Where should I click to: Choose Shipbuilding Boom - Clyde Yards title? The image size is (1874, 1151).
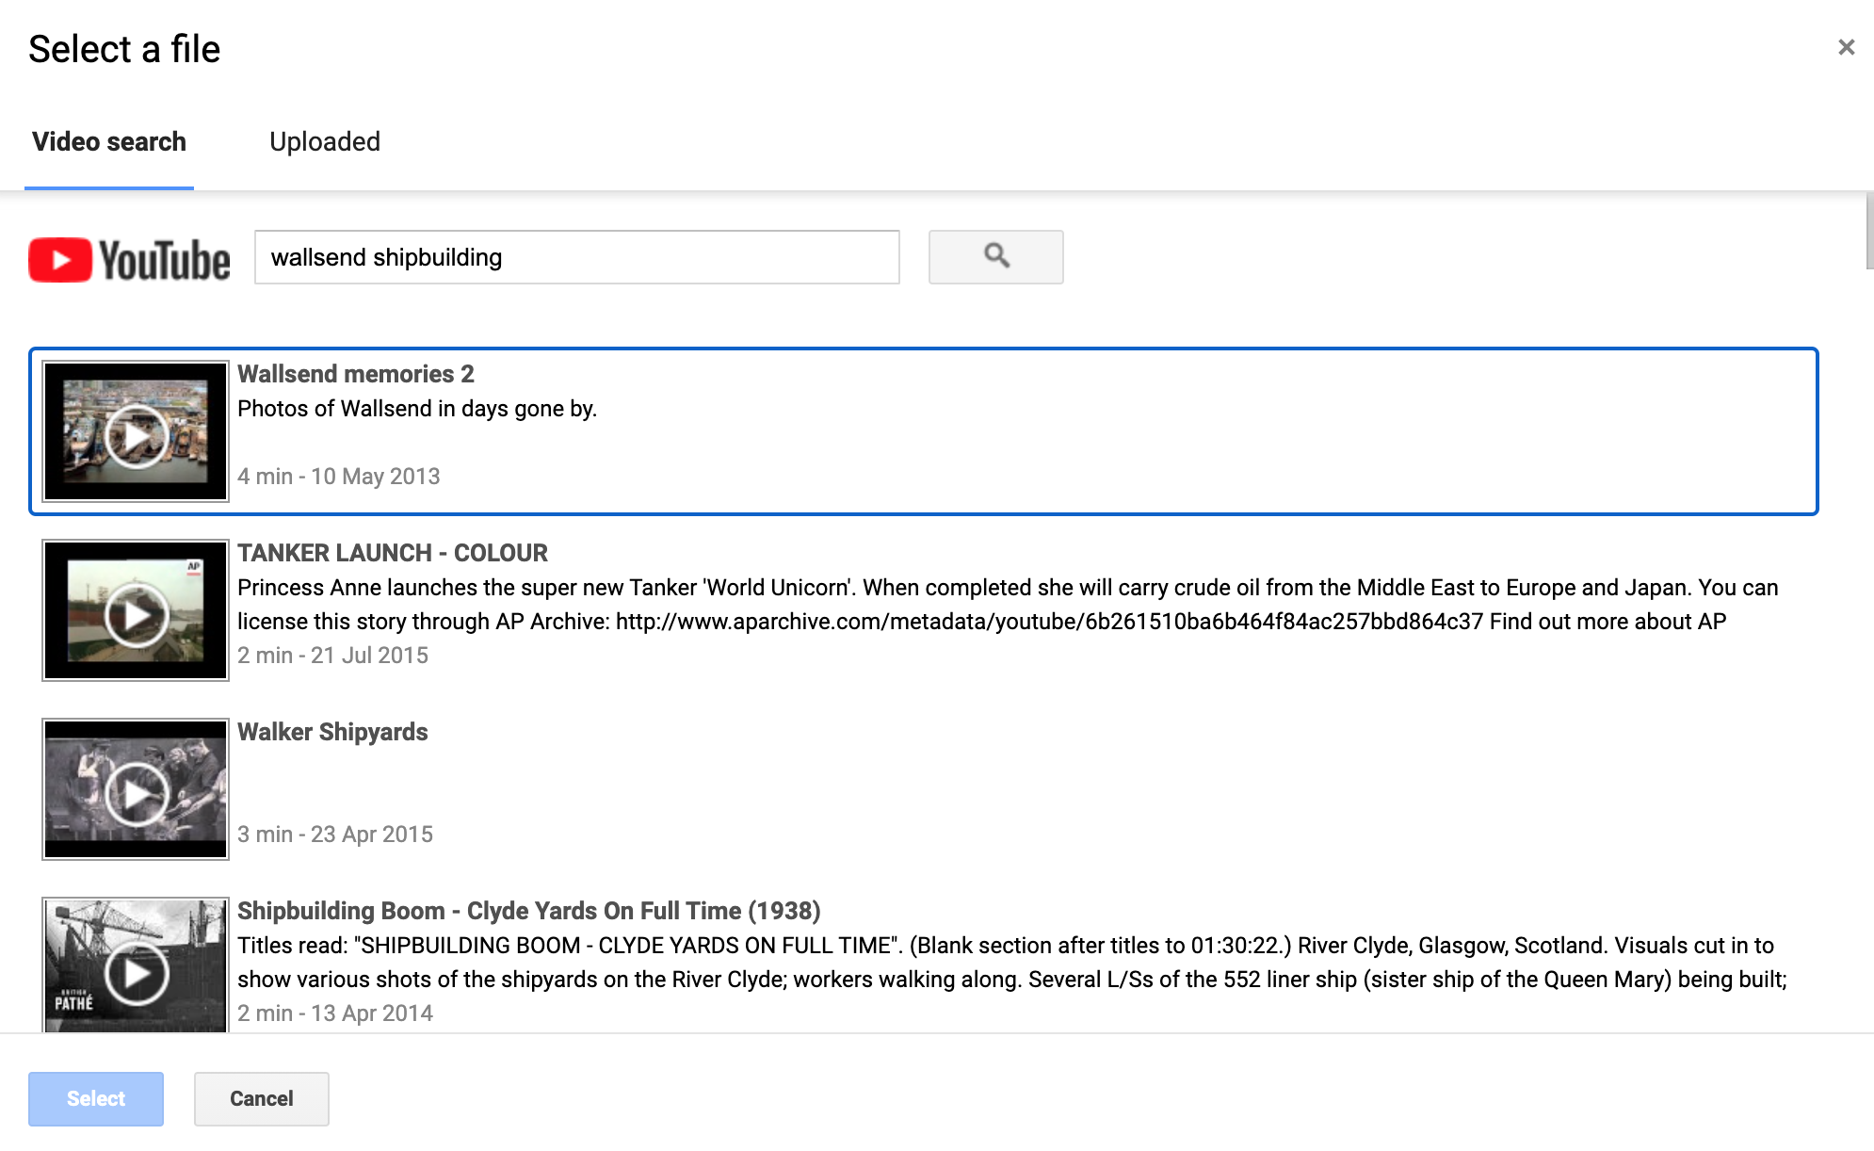529,911
